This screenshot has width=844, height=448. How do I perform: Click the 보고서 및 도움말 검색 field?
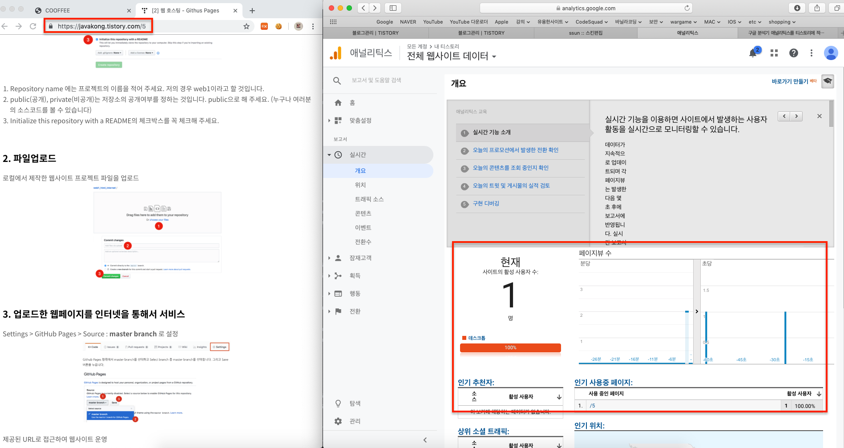376,80
